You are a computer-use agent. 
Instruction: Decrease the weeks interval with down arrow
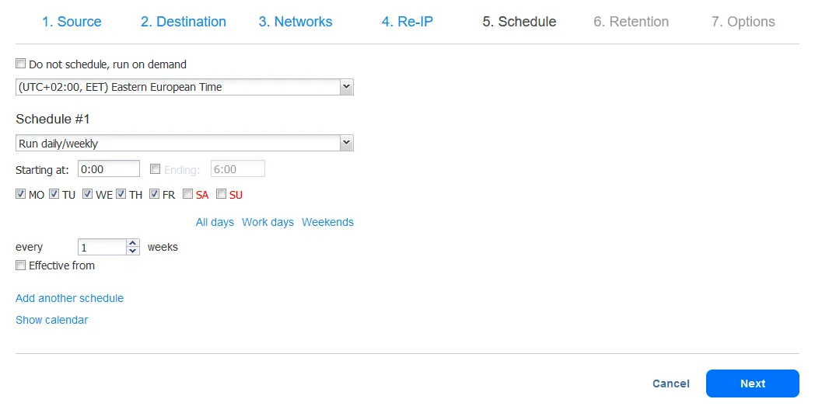tap(133, 252)
